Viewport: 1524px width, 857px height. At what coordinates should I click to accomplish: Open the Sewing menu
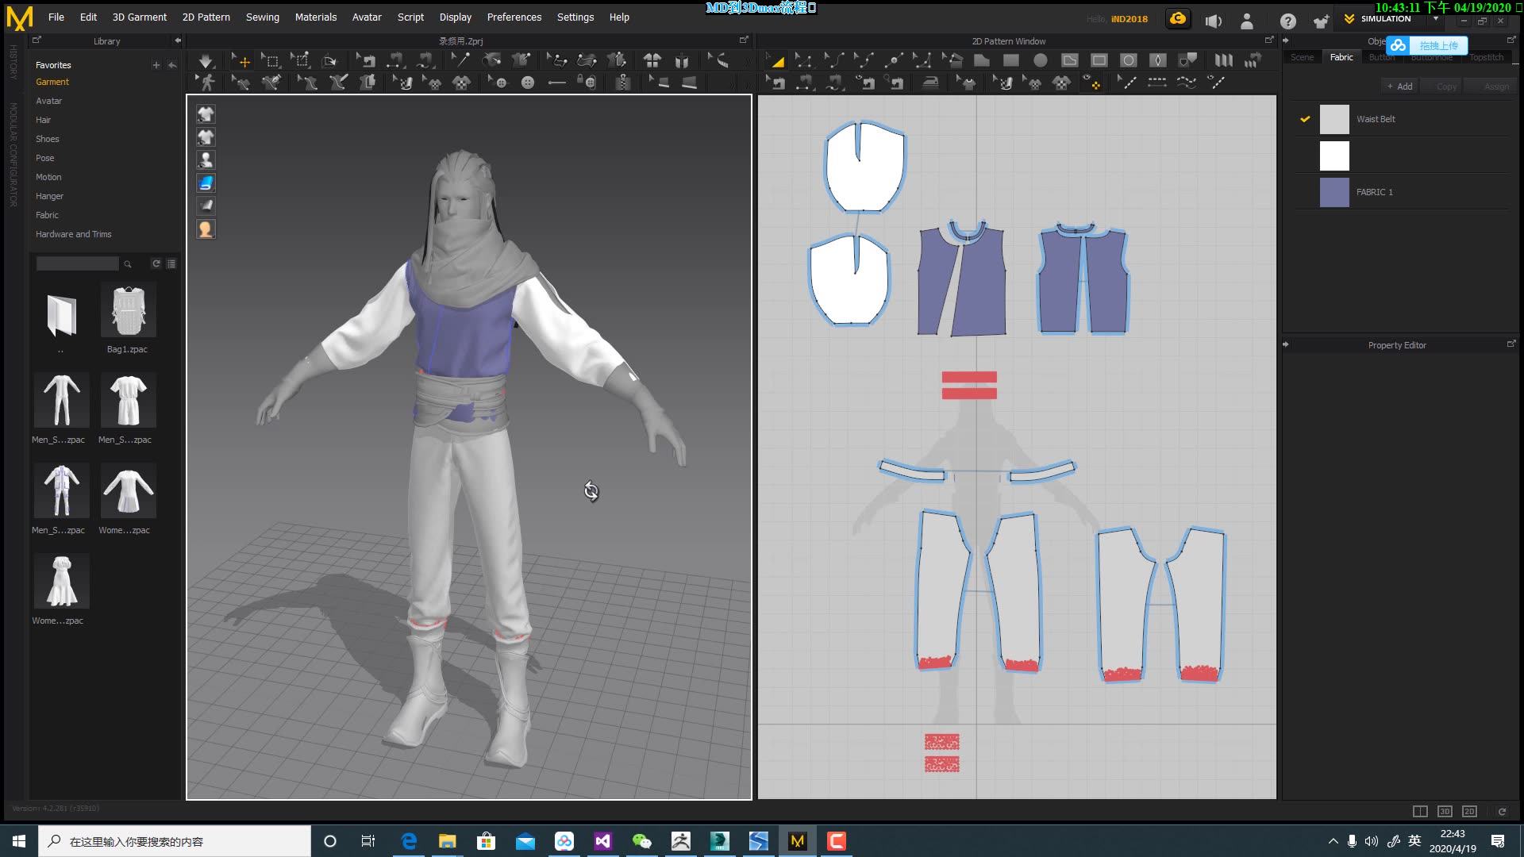click(262, 17)
